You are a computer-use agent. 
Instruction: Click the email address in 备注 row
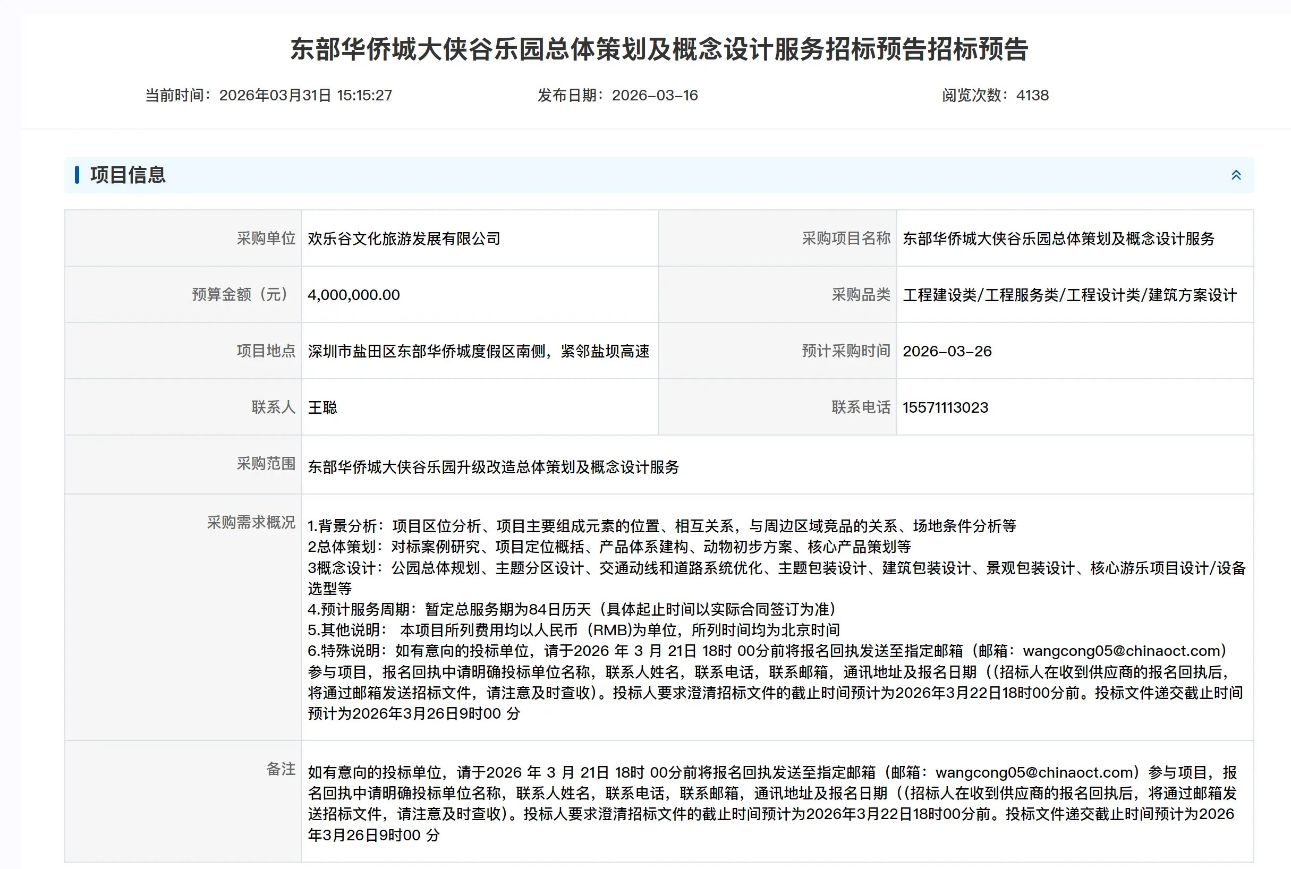coord(1034,772)
